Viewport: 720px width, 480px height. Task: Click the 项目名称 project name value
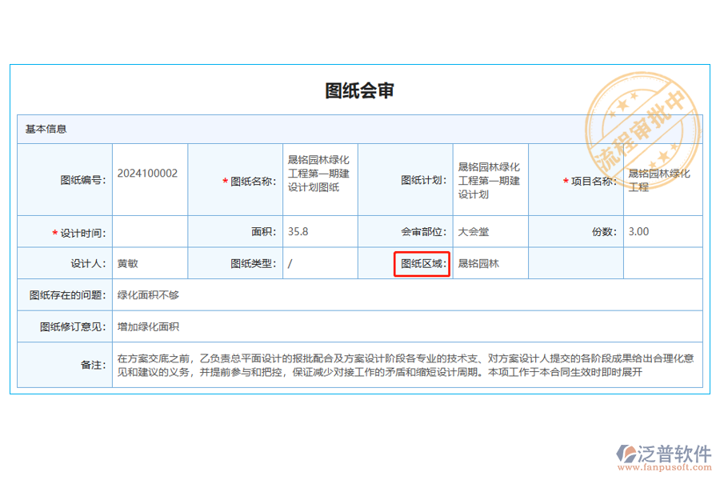point(661,179)
